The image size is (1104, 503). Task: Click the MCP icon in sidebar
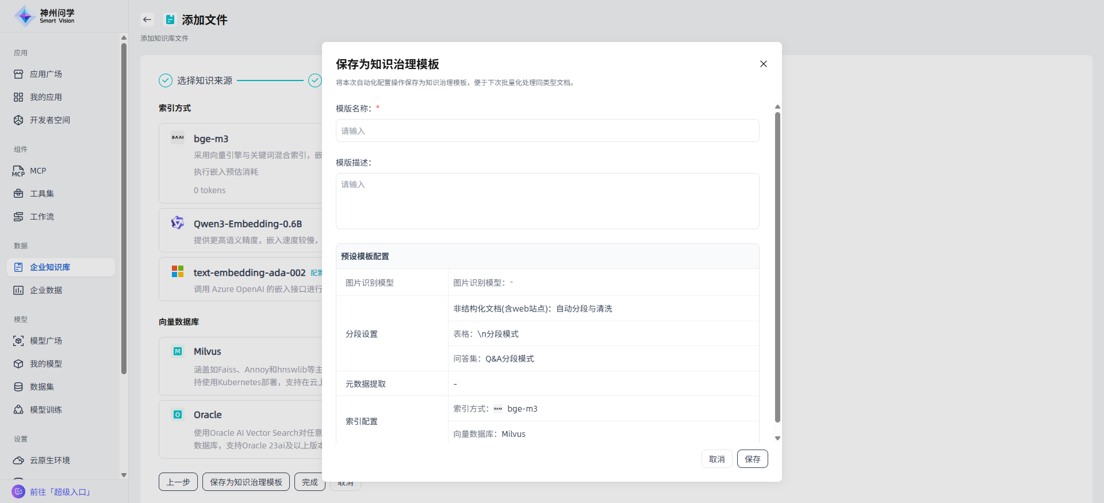click(18, 171)
